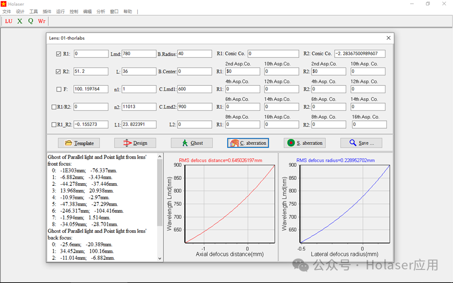
Task: Open the 编辑 menu
Action: point(87,12)
